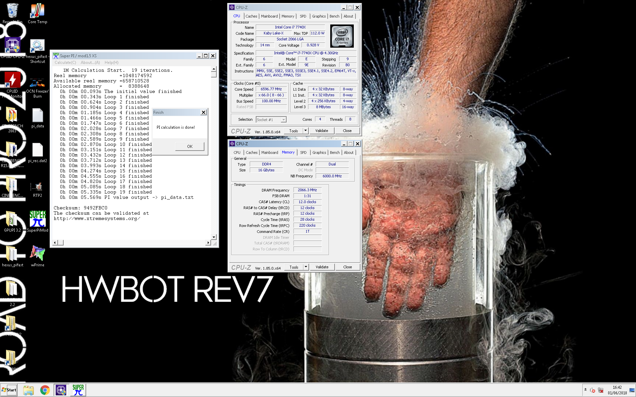Viewport: 636px width, 397px height.
Task: Show hidden system tray icons
Action: [x=585, y=390]
